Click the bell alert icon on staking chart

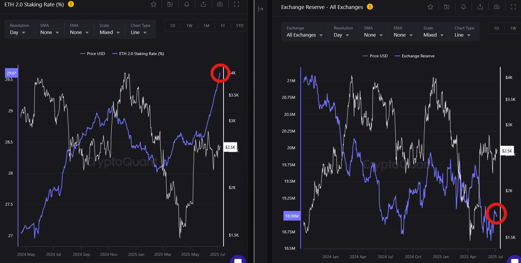click(x=187, y=4)
